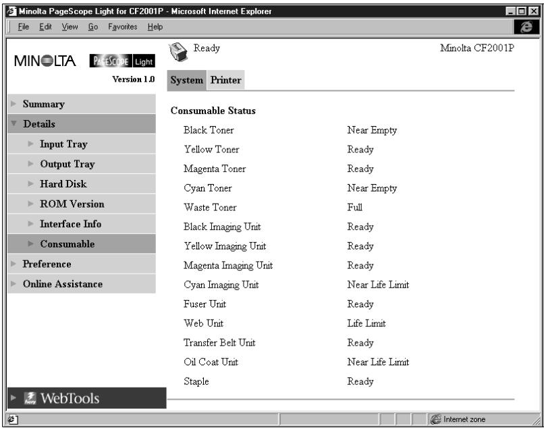This screenshot has height=428, width=544.
Task: Open the Edit menu
Action: coord(45,27)
